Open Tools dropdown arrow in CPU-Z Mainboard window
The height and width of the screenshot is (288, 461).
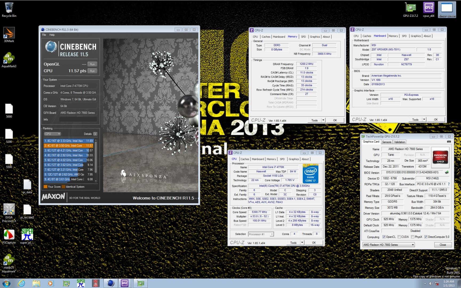point(424,119)
